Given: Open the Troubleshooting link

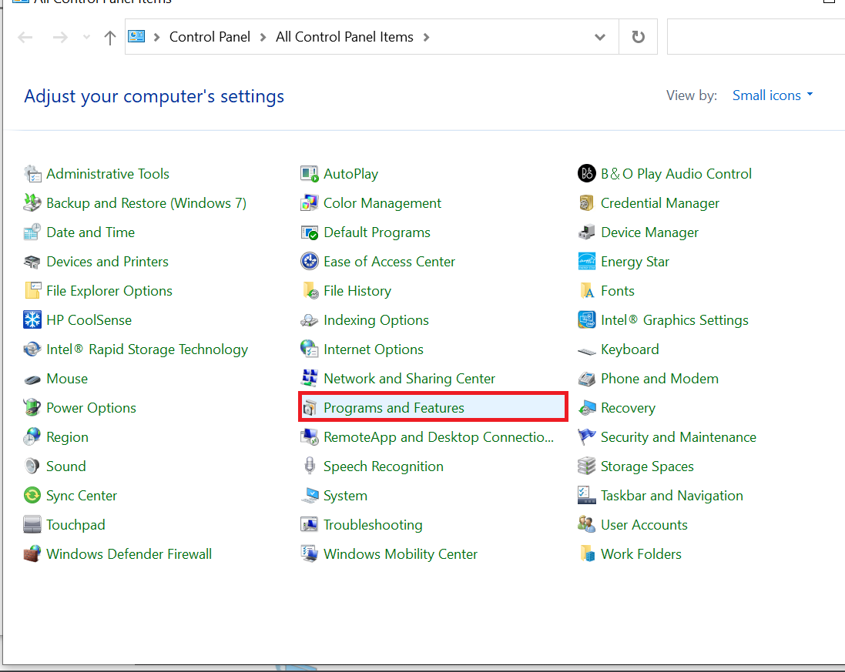Looking at the screenshot, I should (373, 525).
